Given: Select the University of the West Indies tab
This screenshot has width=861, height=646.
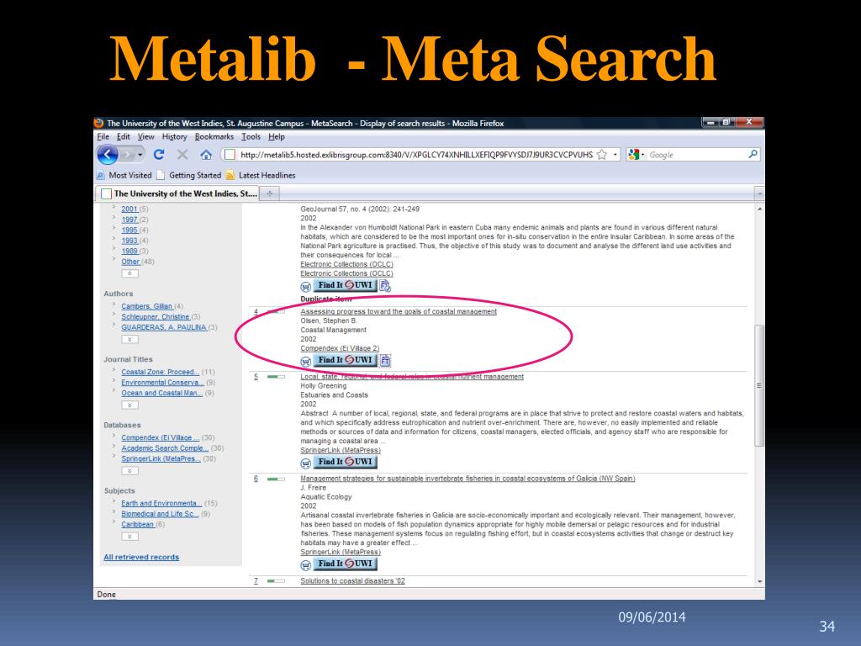Looking at the screenshot, I should tap(177, 193).
